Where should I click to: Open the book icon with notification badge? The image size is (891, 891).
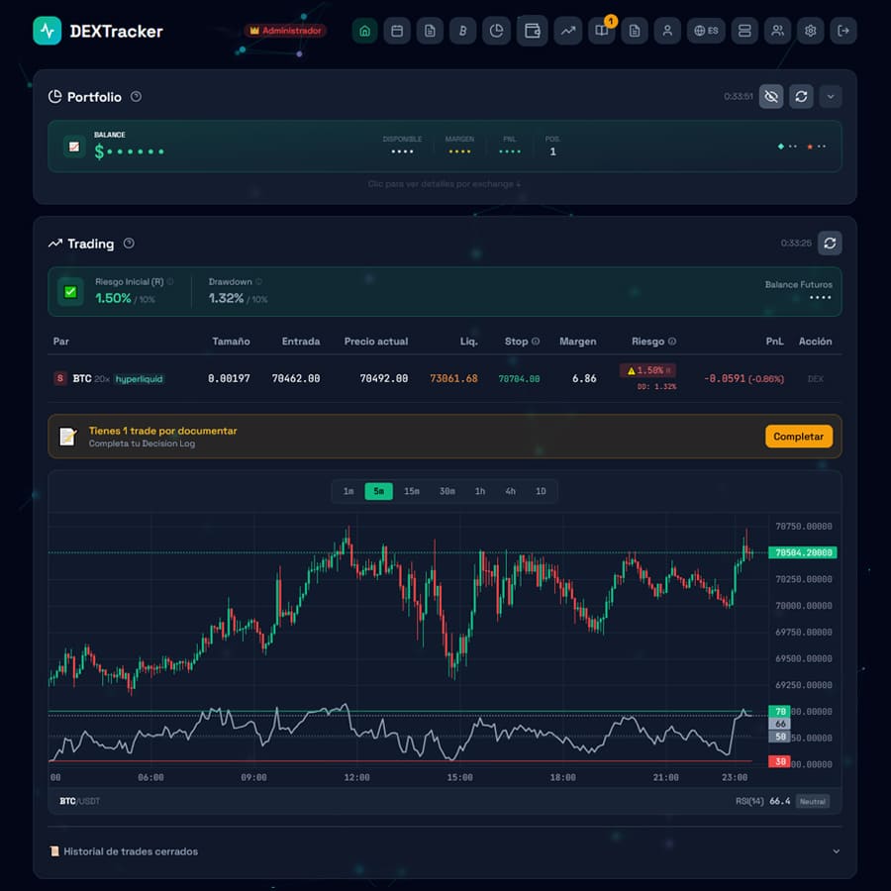click(x=601, y=31)
